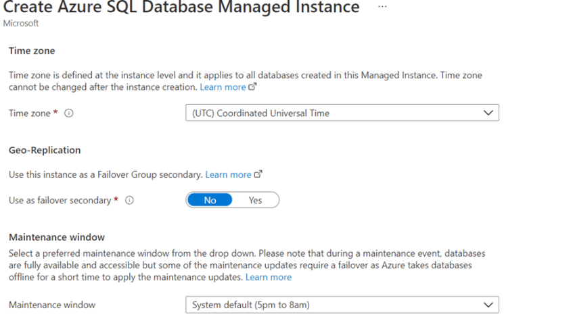Click the info icon next to Time zone

(69, 114)
